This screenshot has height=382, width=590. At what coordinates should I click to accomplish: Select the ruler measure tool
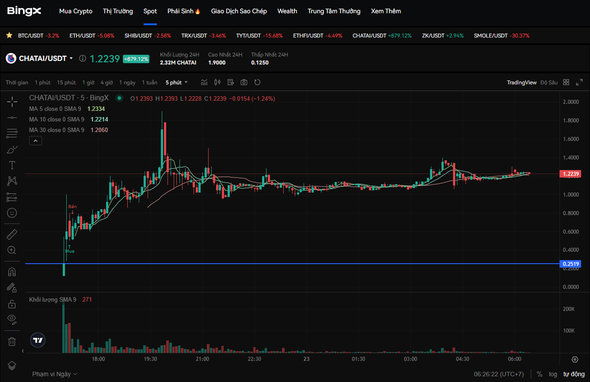[x=12, y=234]
